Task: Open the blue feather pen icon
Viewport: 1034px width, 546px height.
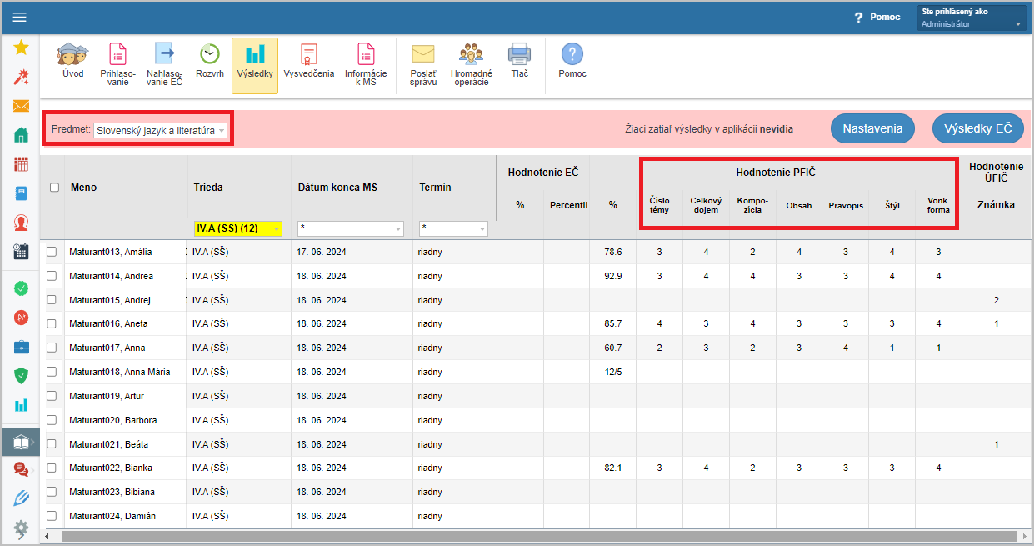Action: click(22, 498)
